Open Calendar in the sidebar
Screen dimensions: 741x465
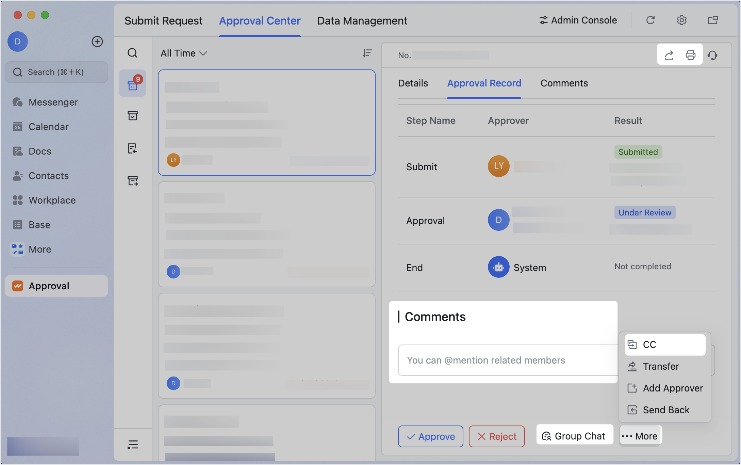(56, 127)
